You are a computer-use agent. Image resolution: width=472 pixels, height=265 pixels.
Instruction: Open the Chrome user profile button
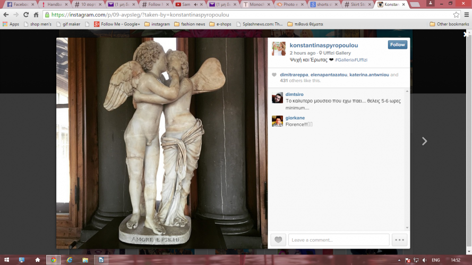pyautogui.click(x=431, y=3)
